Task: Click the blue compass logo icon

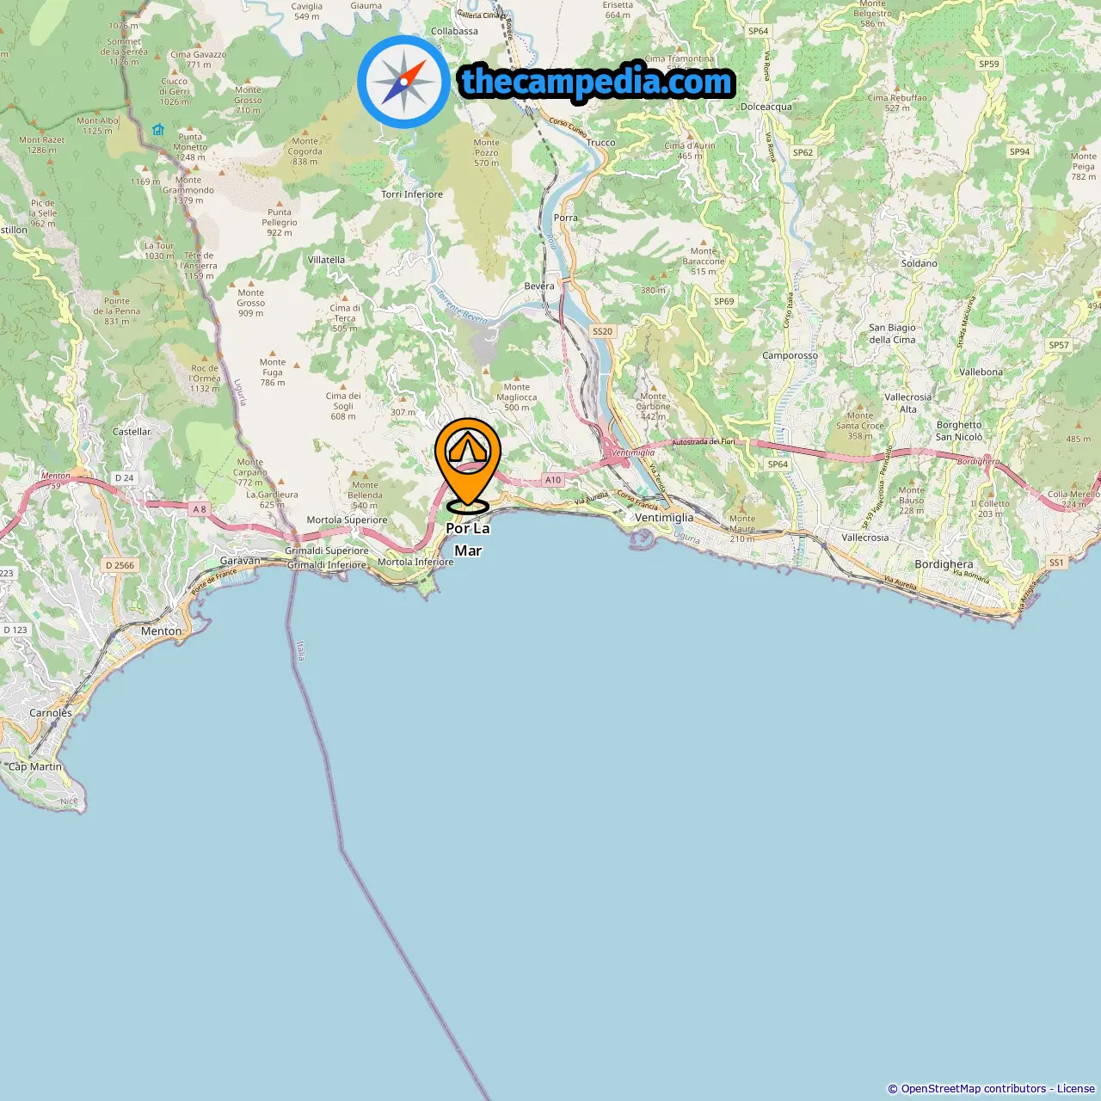Action: tap(403, 83)
